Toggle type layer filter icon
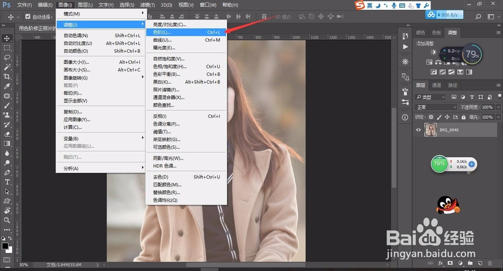Image resolution: width=503 pixels, height=271 pixels. (x=472, y=97)
